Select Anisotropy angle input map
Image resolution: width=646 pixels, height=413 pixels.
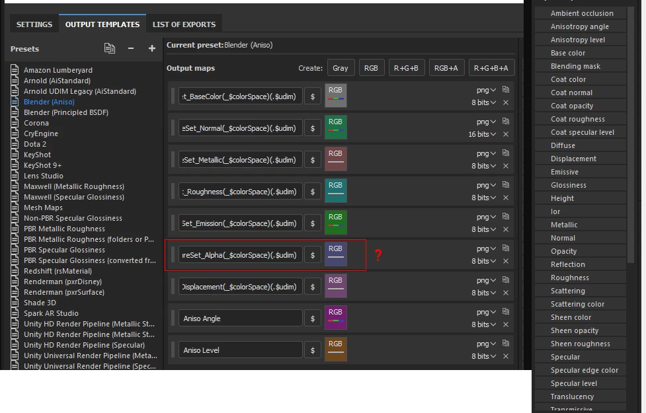click(581, 26)
